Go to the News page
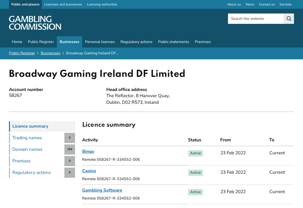 point(250,4)
